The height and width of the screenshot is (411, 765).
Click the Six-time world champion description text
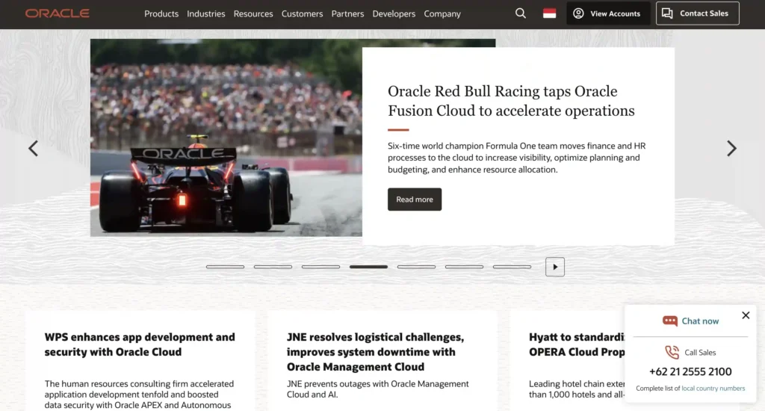point(517,158)
